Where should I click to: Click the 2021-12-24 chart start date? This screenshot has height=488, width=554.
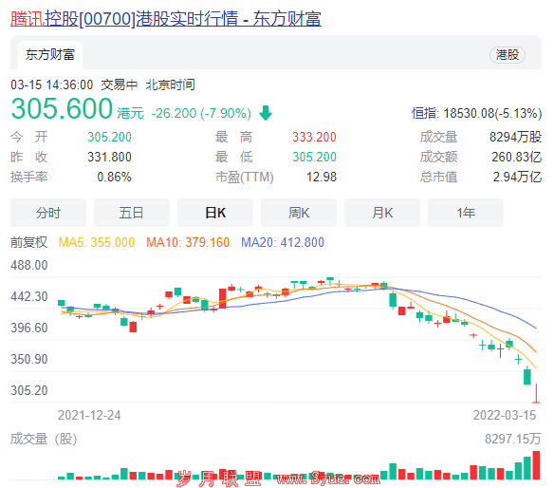tap(89, 415)
